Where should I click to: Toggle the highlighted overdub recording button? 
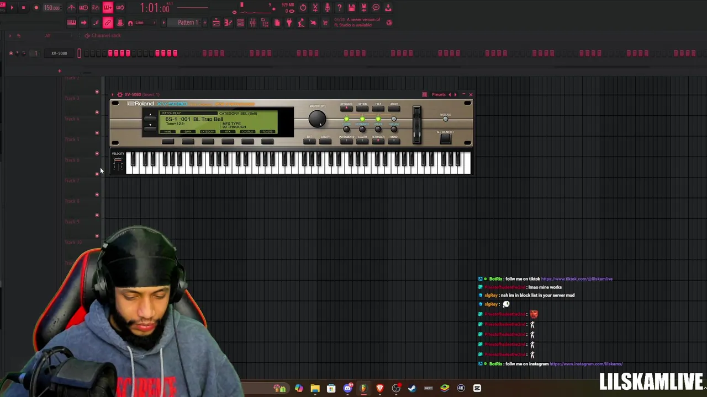pyautogui.click(x=108, y=8)
